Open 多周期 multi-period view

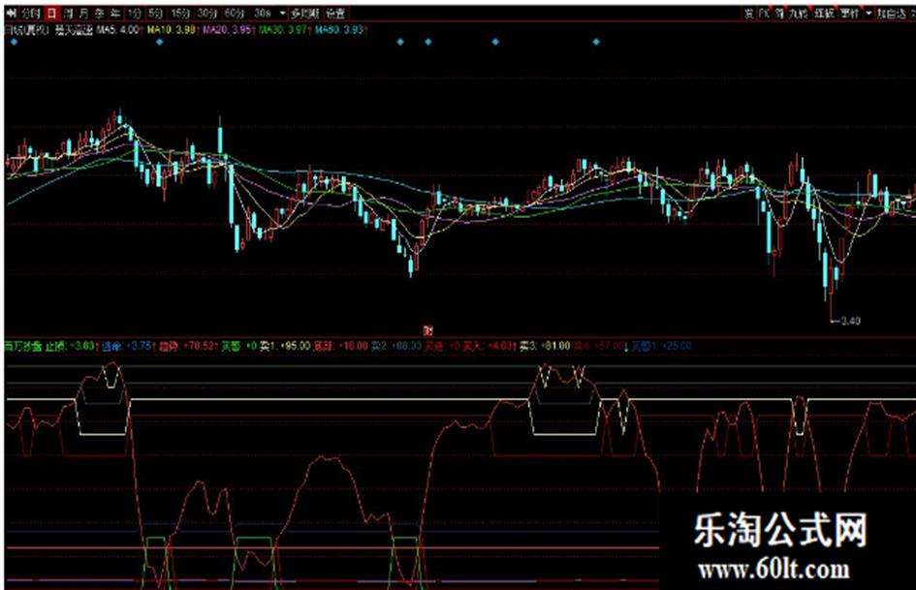click(305, 13)
